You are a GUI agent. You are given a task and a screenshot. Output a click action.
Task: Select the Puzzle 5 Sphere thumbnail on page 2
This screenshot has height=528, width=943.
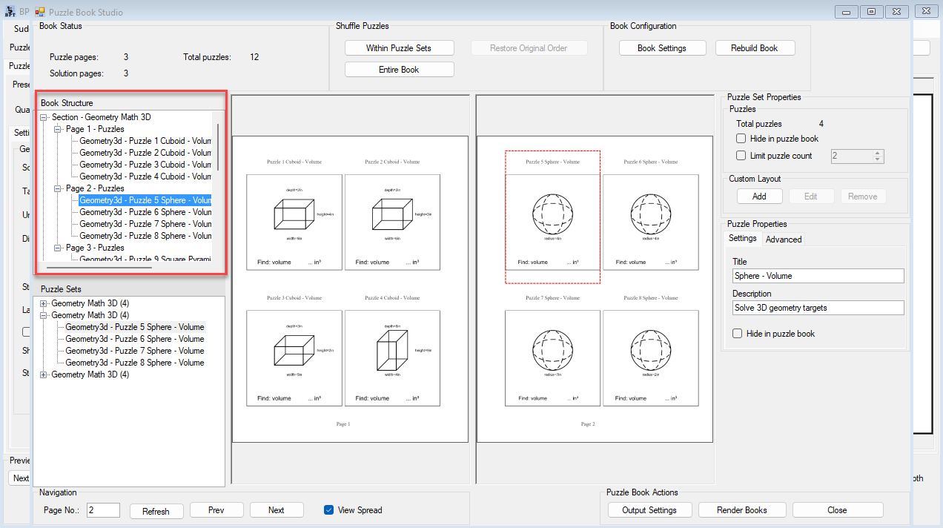click(552, 217)
